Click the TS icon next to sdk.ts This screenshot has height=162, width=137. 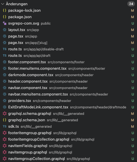pos(5,126)
